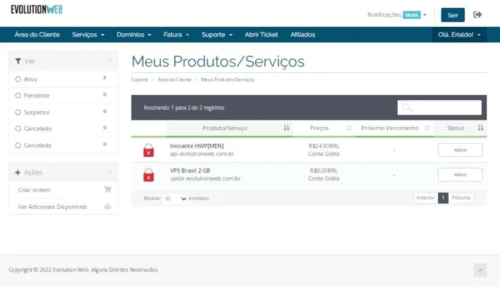Screen dimensions: 500x287
Task: Click the Evolution Web logo
Action: click(x=36, y=10)
